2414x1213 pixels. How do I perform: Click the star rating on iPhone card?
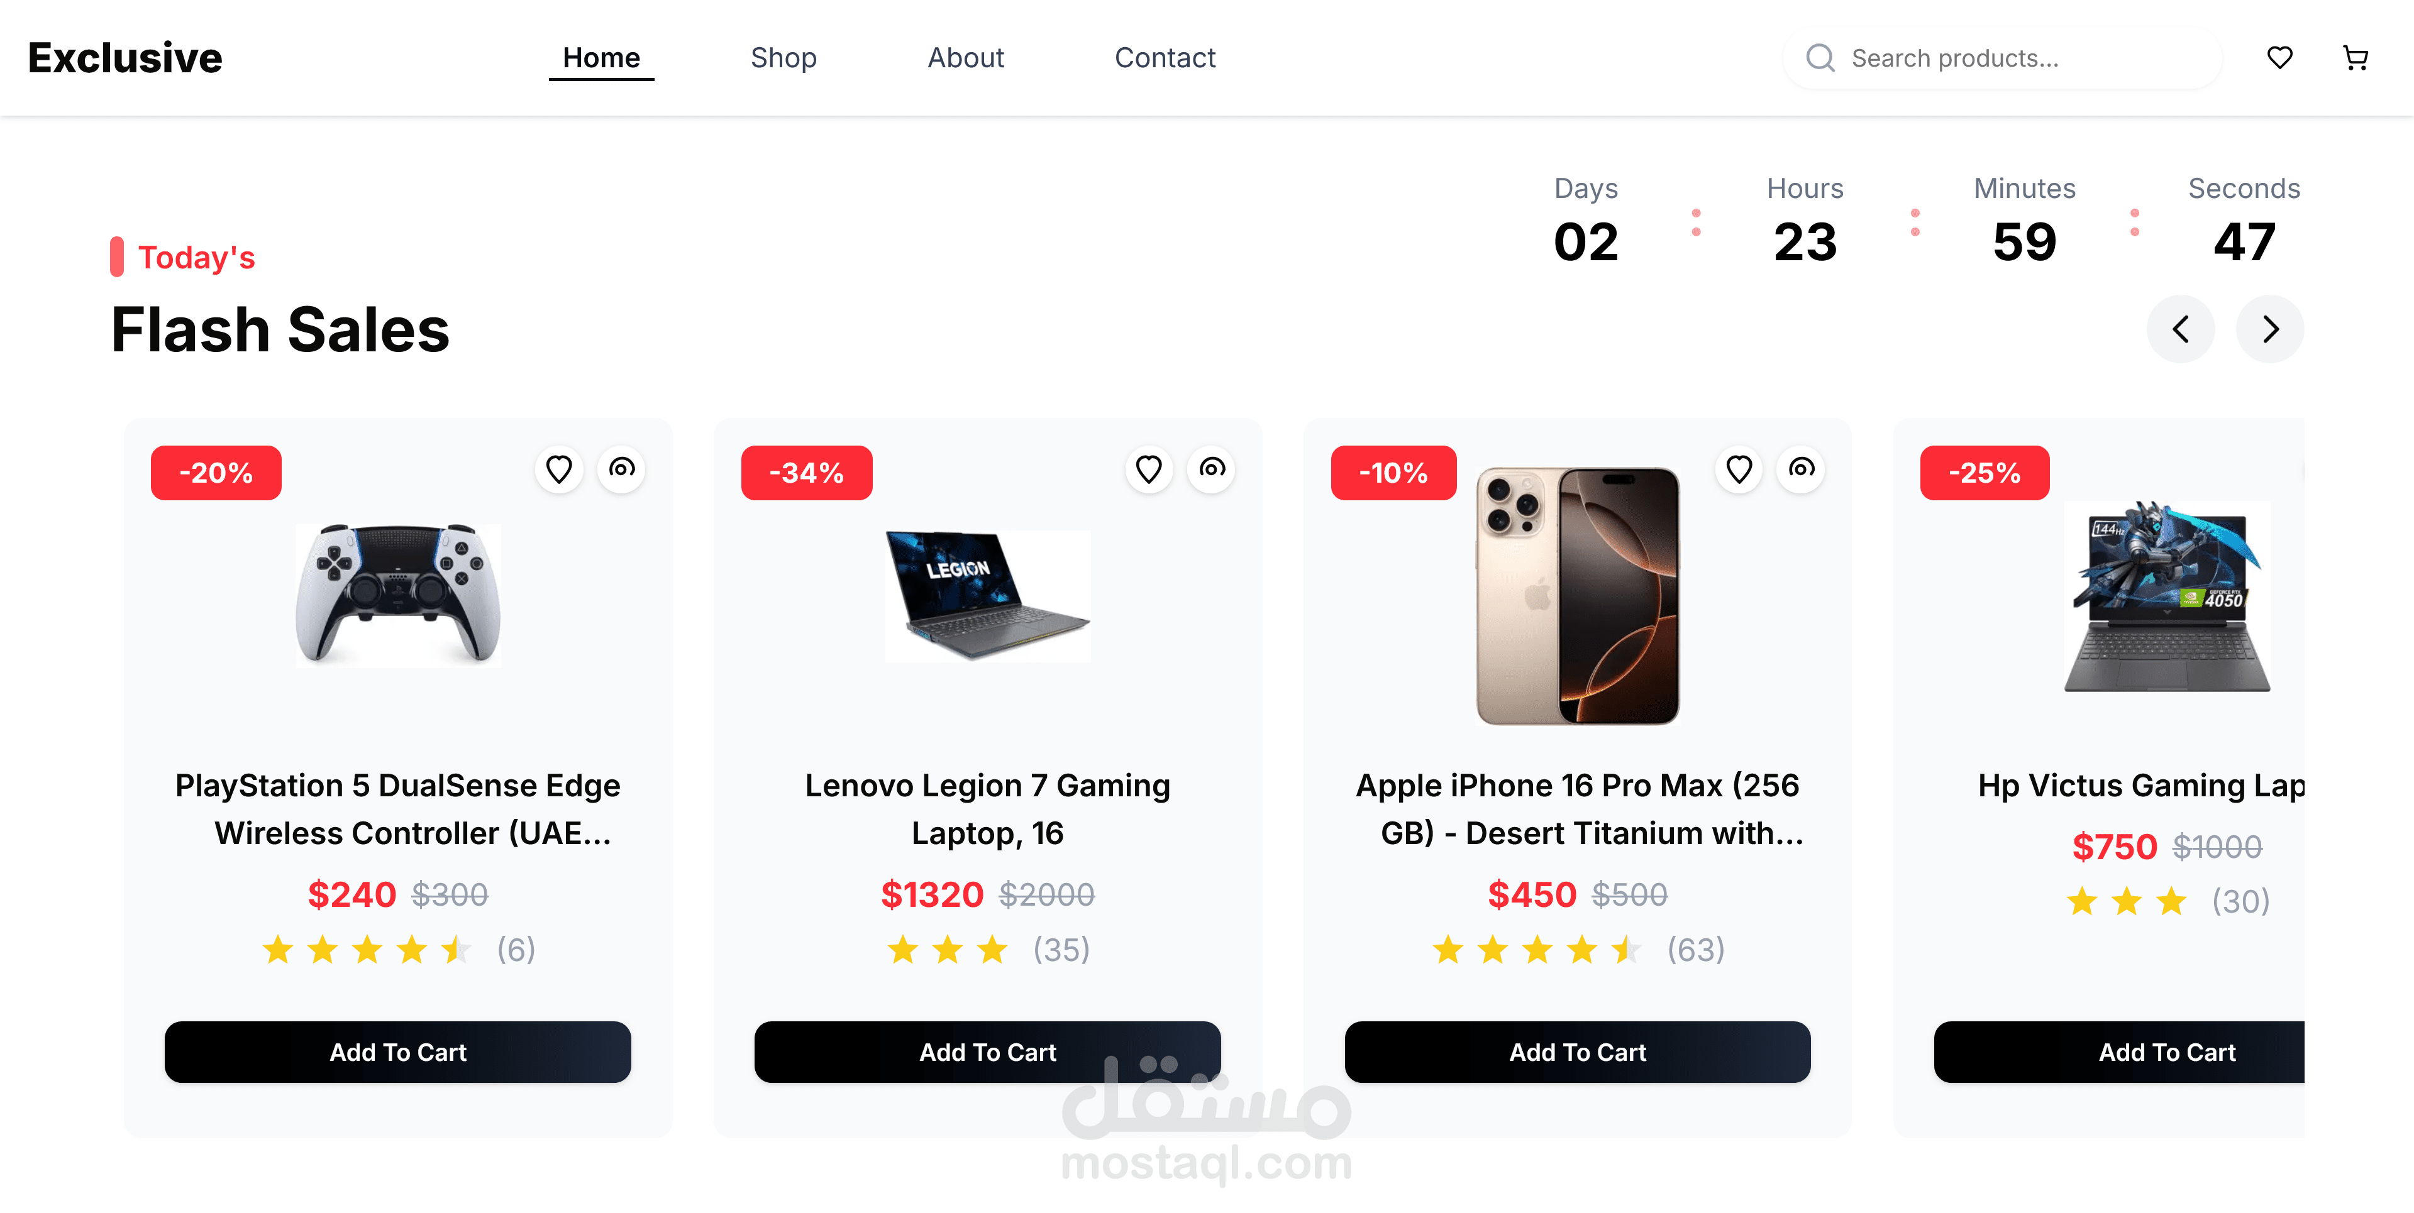pos(1537,950)
